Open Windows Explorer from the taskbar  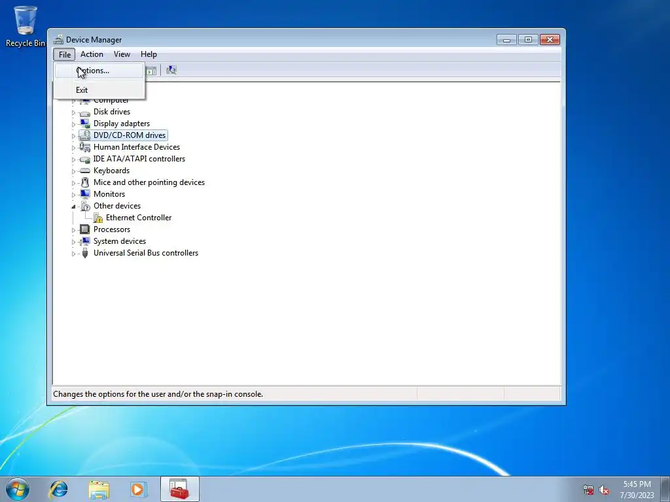click(99, 489)
